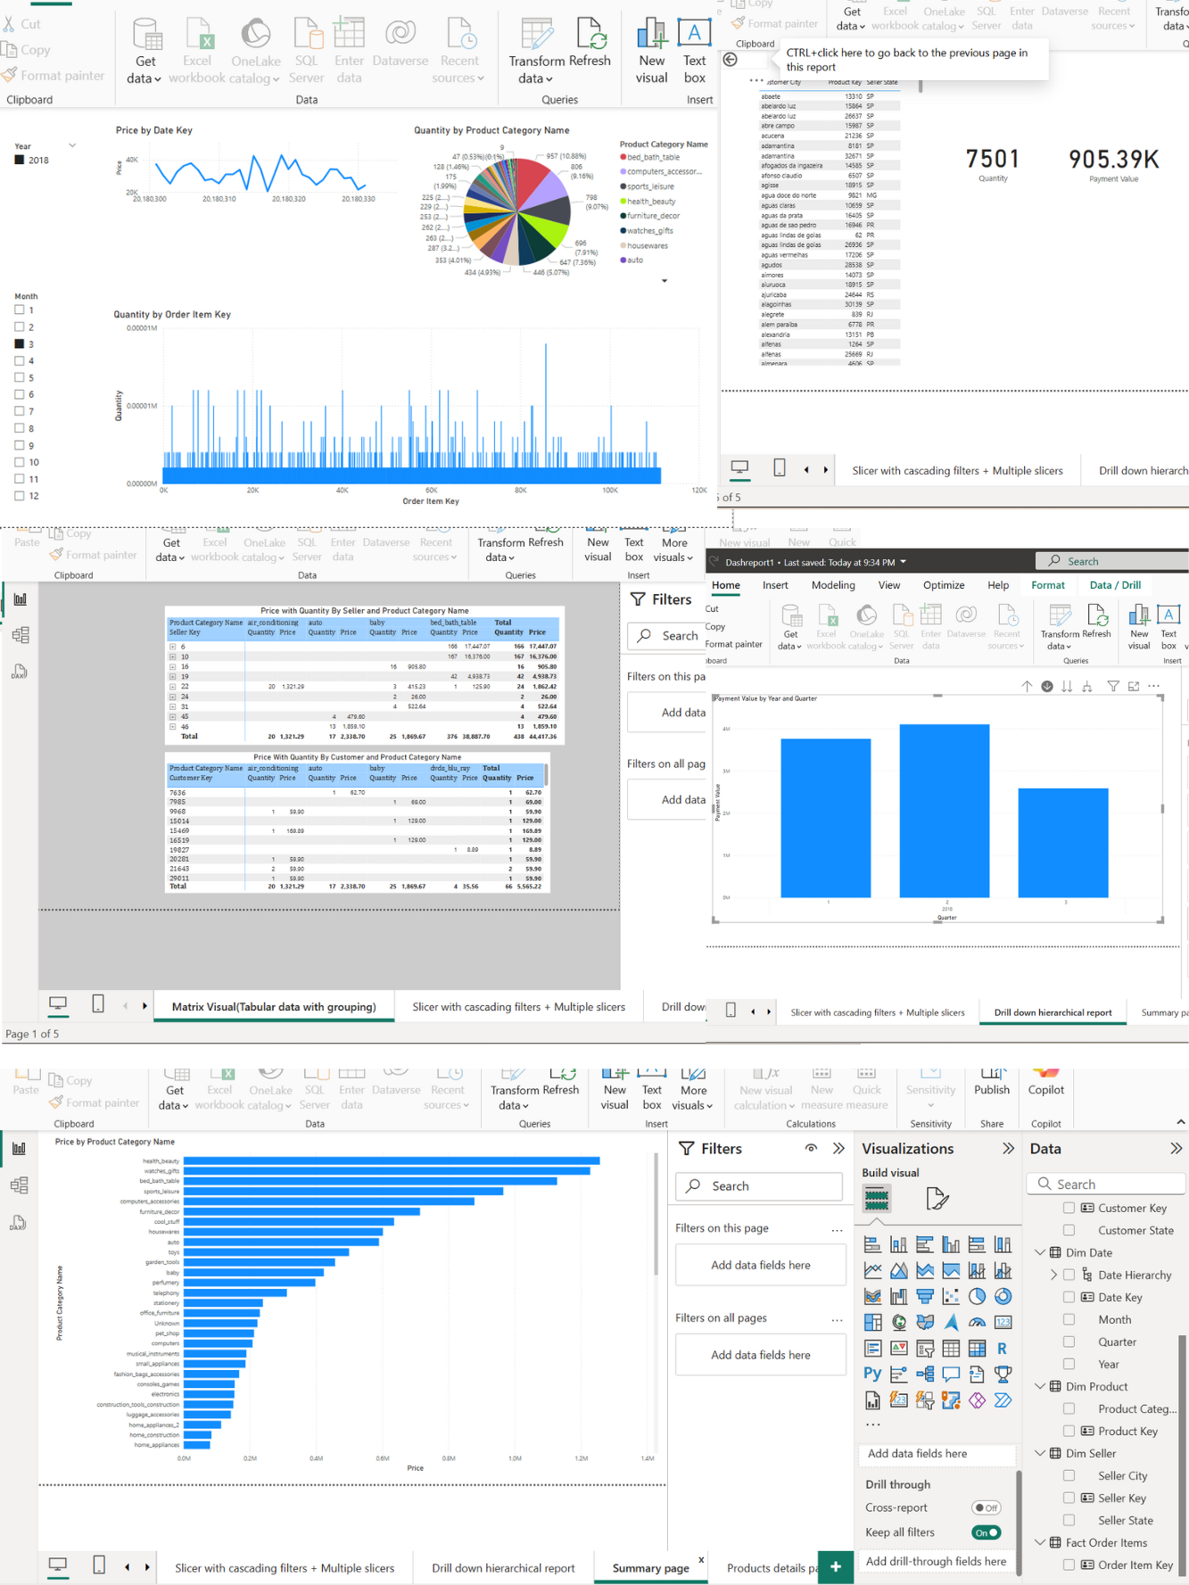Turn on drill down mode on chart
1189x1585 pixels.
1047,686
